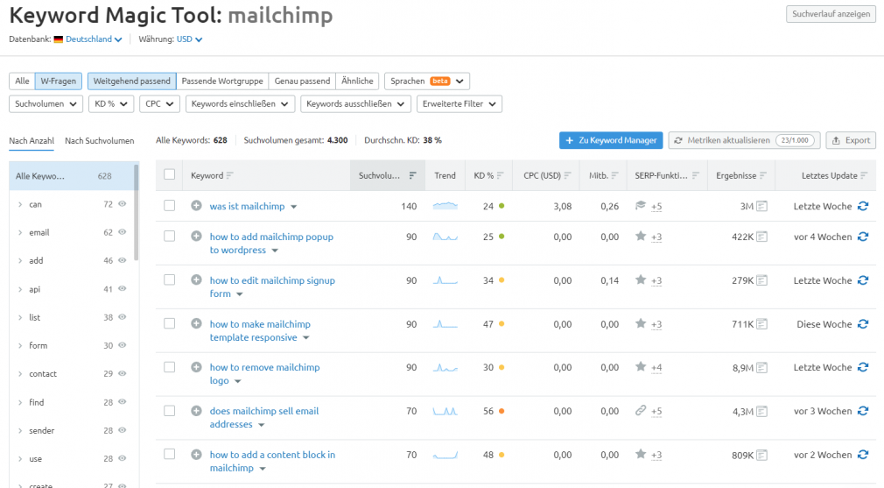
Task: Refresh the row updated 'Diese Woche'
Action: pyautogui.click(x=863, y=324)
